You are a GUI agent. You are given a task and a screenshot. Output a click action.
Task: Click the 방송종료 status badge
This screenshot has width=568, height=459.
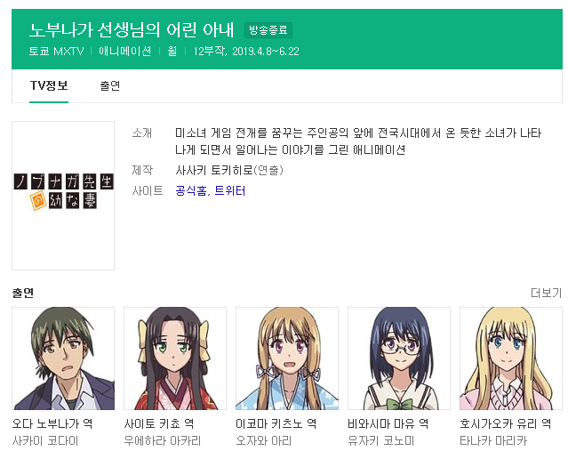268,30
